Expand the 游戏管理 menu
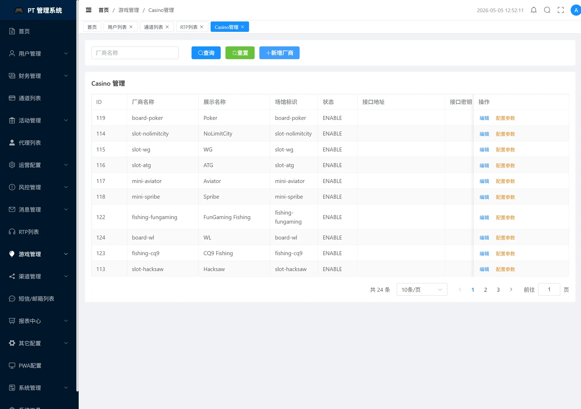The width and height of the screenshot is (581, 409). pyautogui.click(x=38, y=254)
